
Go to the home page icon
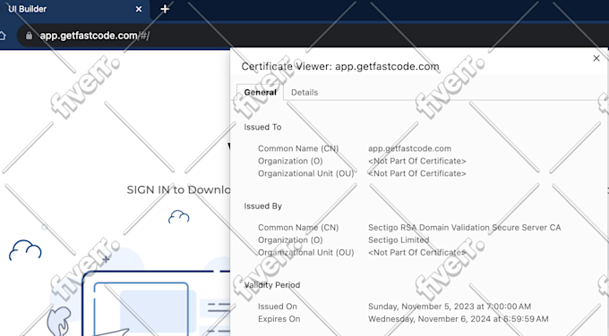click(x=3, y=36)
